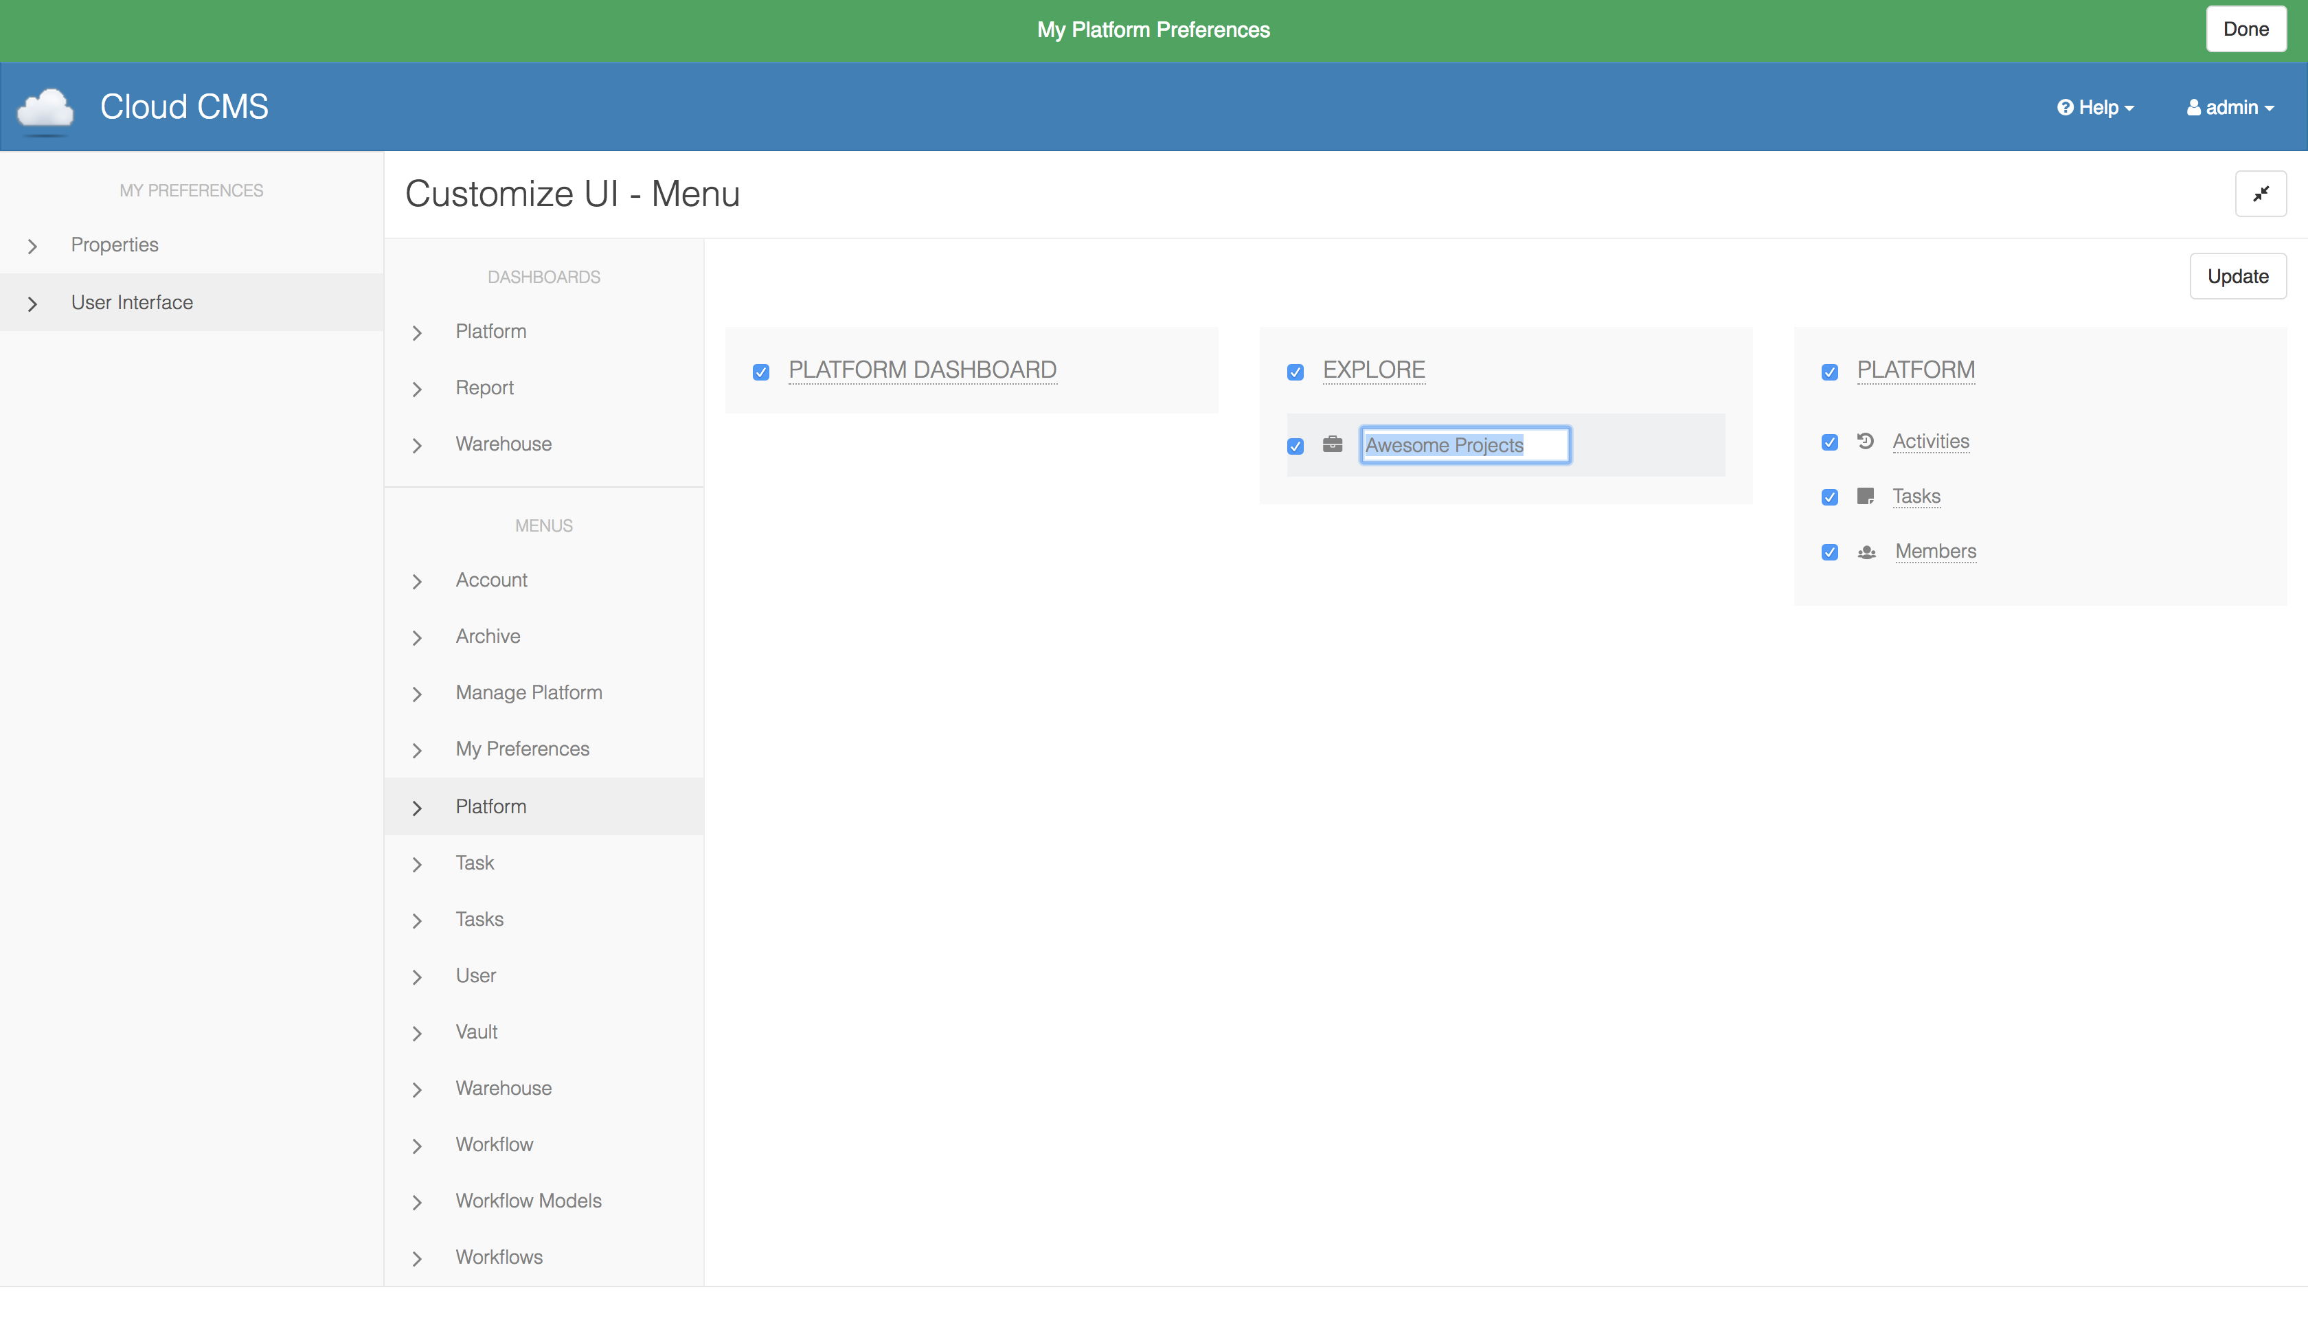Expand the Properties chevron in My Preferences

click(x=33, y=247)
